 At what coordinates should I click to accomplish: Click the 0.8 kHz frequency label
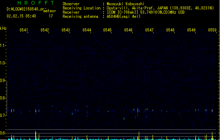(3, 98)
